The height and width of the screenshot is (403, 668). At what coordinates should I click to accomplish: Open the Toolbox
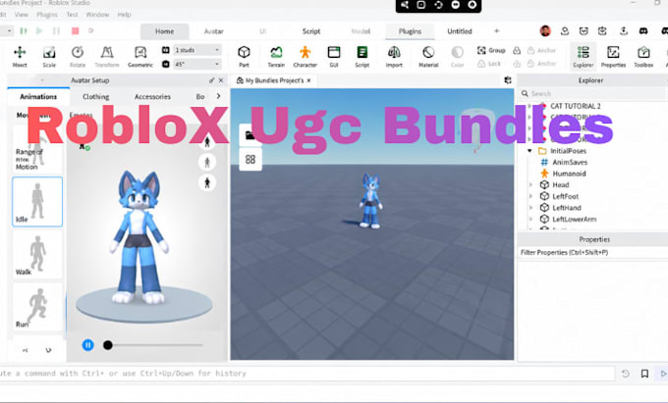[x=643, y=57]
